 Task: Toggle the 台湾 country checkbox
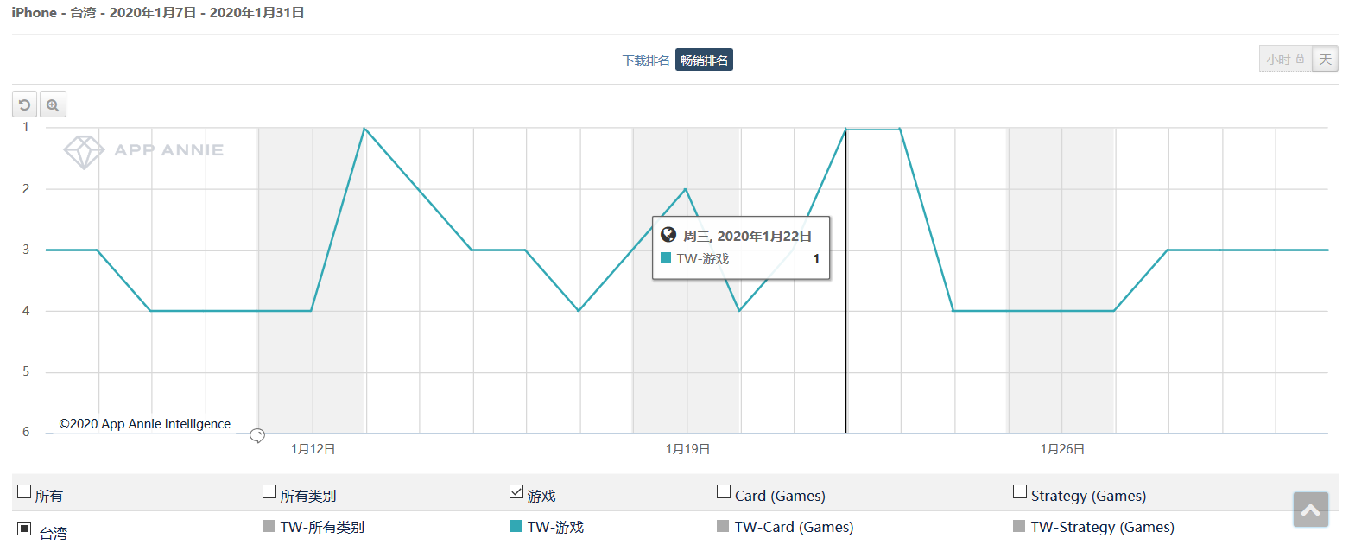click(24, 529)
